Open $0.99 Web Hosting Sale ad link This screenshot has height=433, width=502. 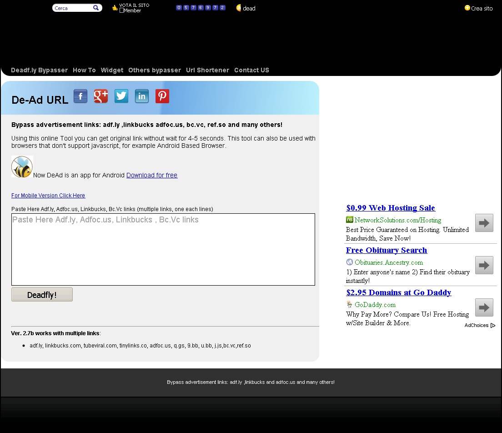pyautogui.click(x=391, y=208)
